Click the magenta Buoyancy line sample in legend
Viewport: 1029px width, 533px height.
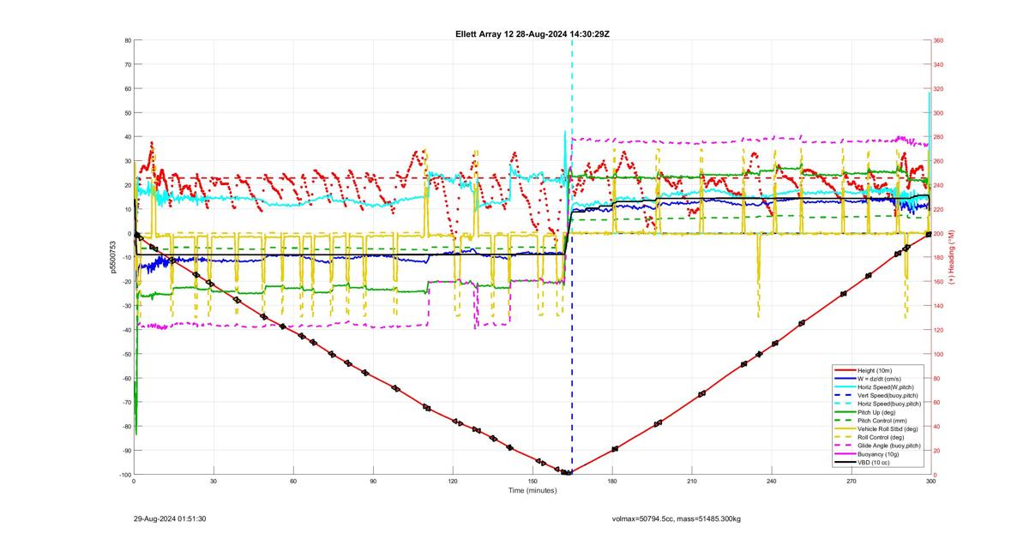click(x=845, y=454)
